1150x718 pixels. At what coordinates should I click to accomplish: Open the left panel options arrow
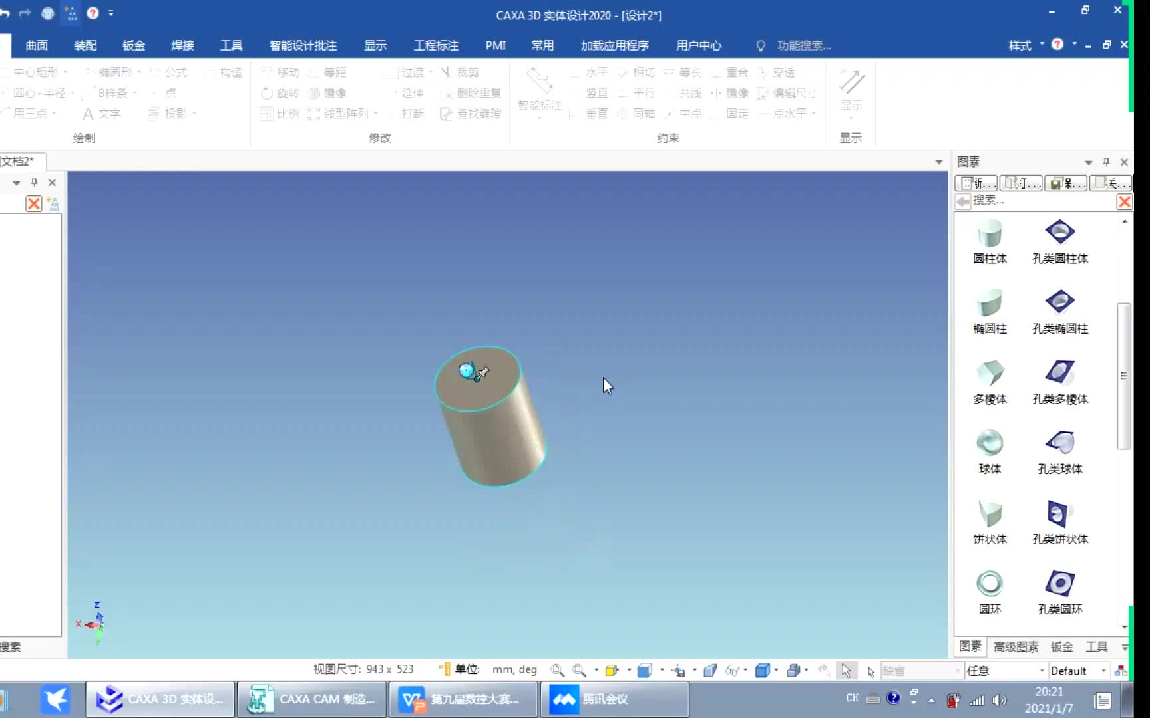16,183
